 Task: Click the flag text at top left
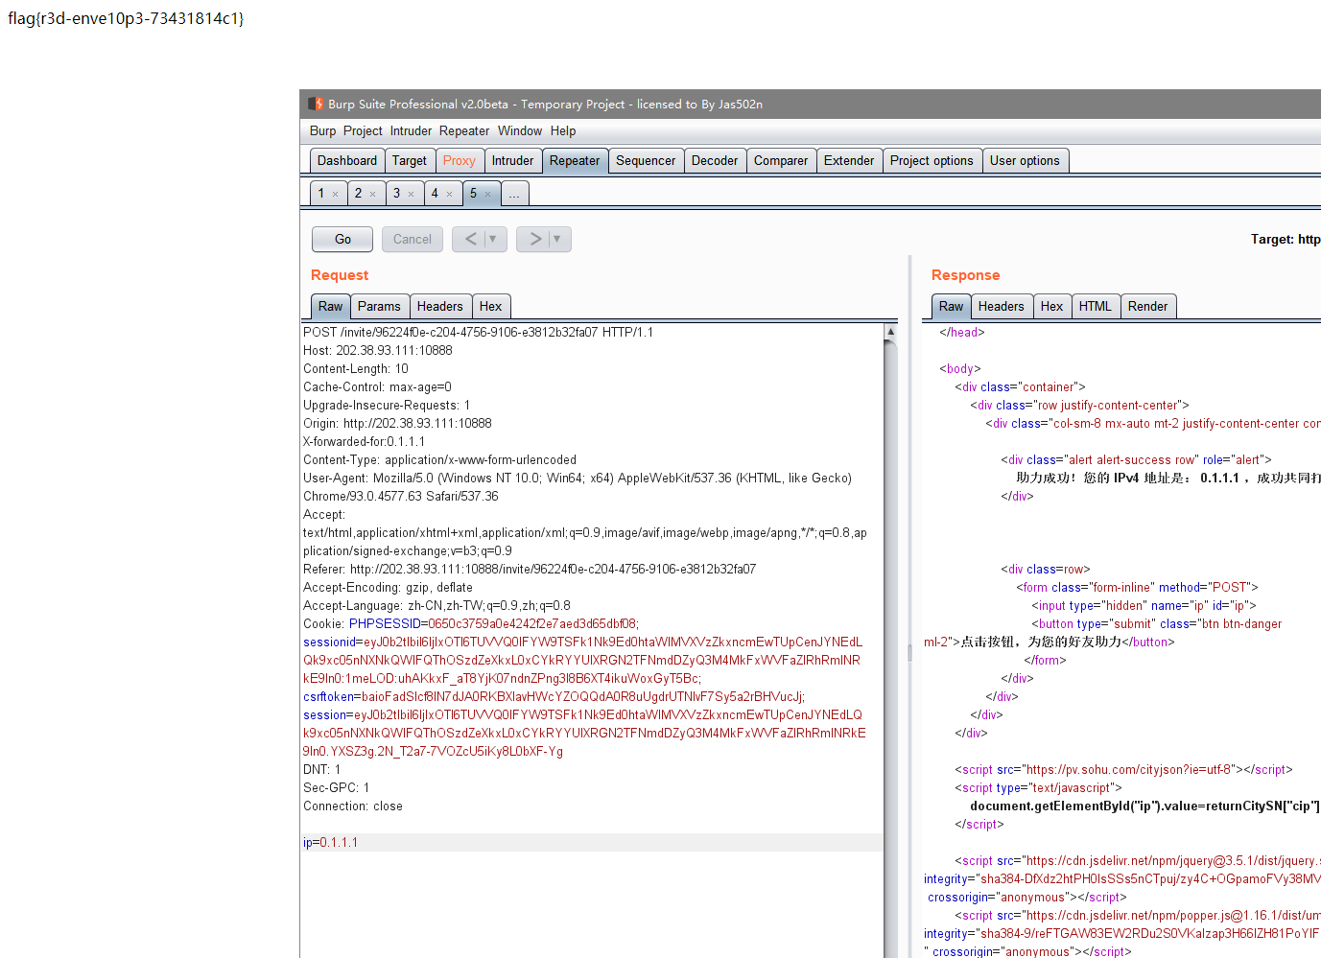click(x=126, y=18)
